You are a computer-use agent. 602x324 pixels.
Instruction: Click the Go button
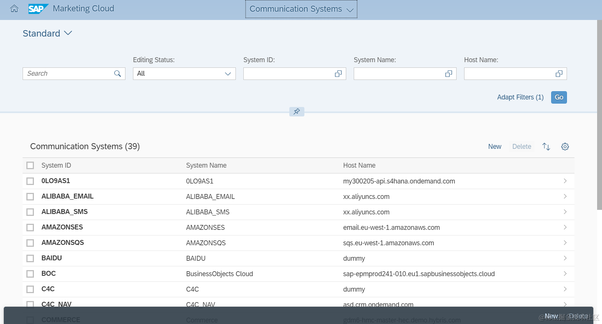pos(559,97)
